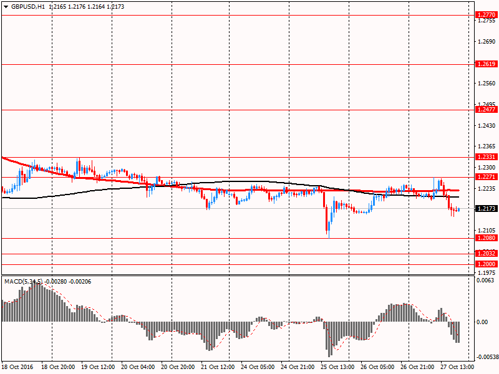Select the 1.2477 red price level label
Viewport: 499px width, 374px height.
[487, 110]
